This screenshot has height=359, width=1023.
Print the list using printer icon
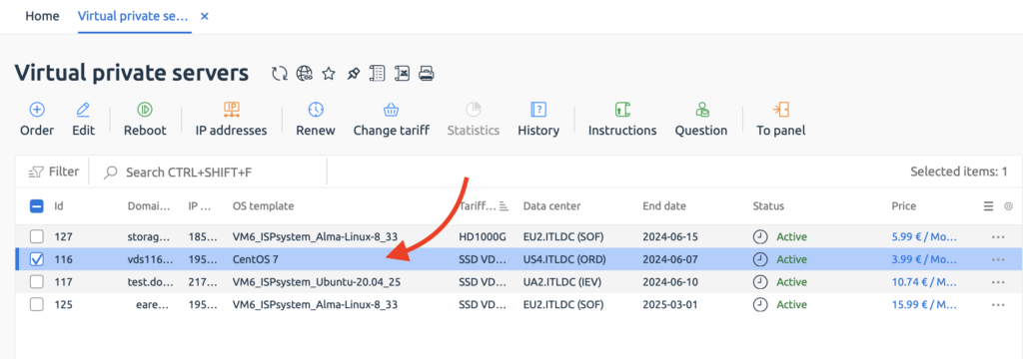tap(426, 74)
